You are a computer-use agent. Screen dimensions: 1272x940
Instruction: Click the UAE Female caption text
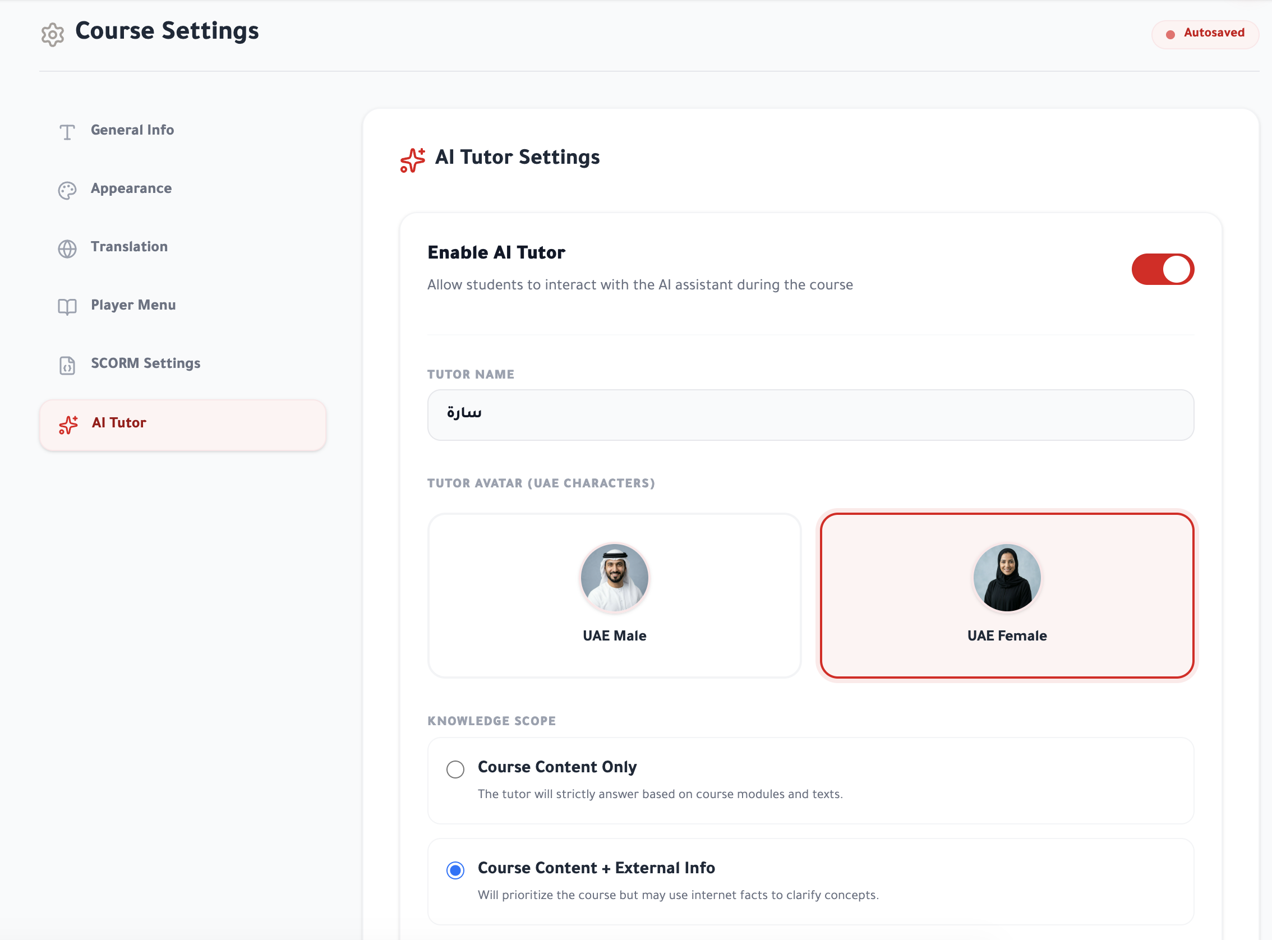[1007, 636]
